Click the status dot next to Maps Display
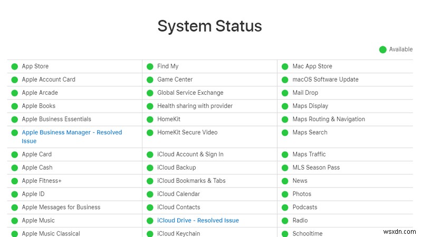 (x=285, y=106)
